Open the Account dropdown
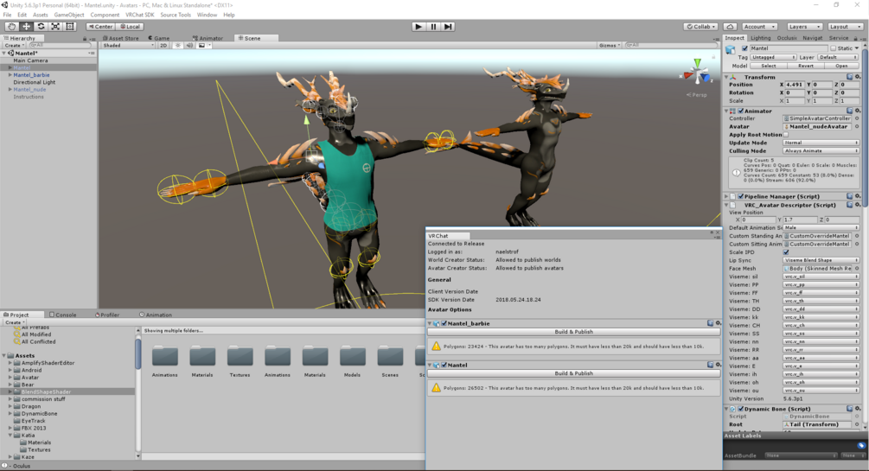The image size is (869, 471). pos(759,27)
